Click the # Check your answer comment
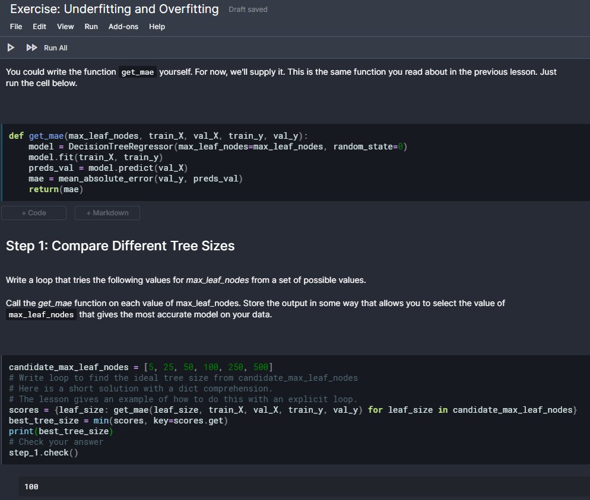Screen dimensions: 590x500 click(56, 442)
